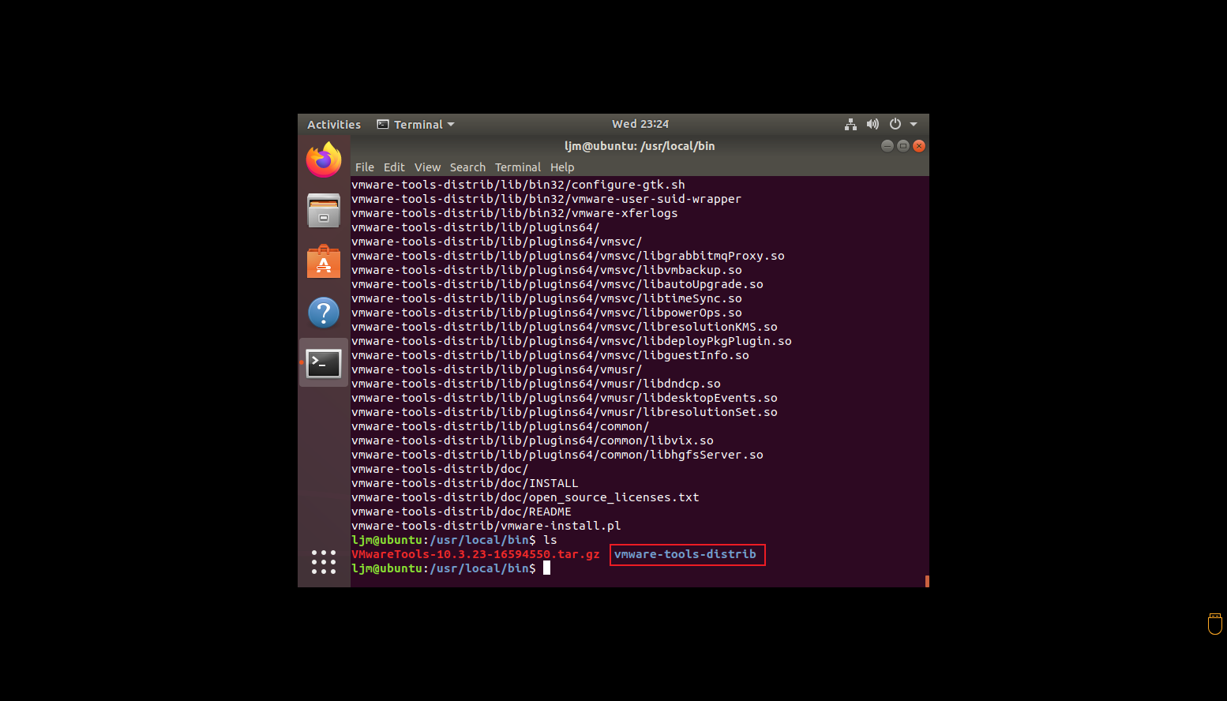The width and height of the screenshot is (1227, 701).
Task: Click vmware-tools-distrib directory name in ls output
Action: pos(685,554)
